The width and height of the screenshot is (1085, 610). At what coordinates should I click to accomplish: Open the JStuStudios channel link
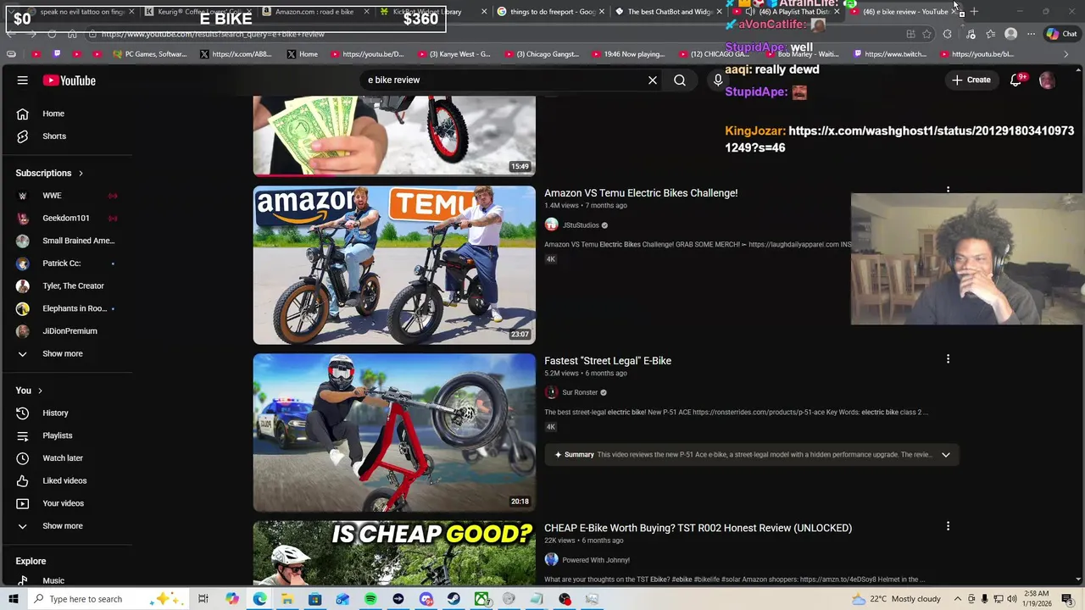[581, 225]
